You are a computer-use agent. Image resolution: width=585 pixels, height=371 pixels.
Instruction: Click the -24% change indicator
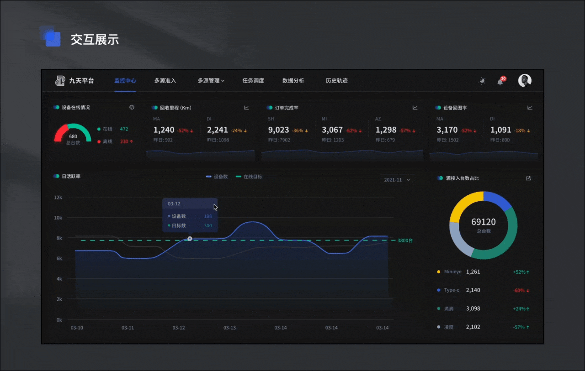point(239,131)
